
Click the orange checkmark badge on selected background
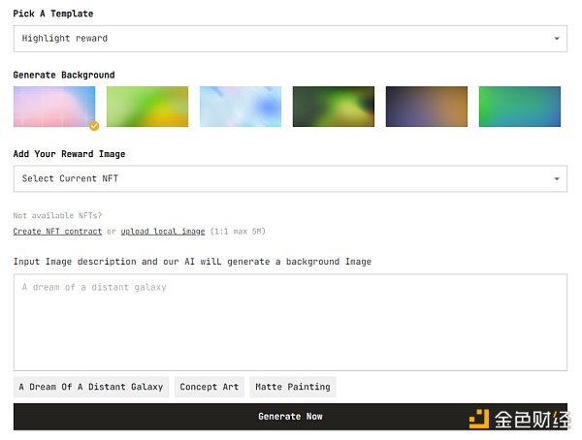click(94, 126)
